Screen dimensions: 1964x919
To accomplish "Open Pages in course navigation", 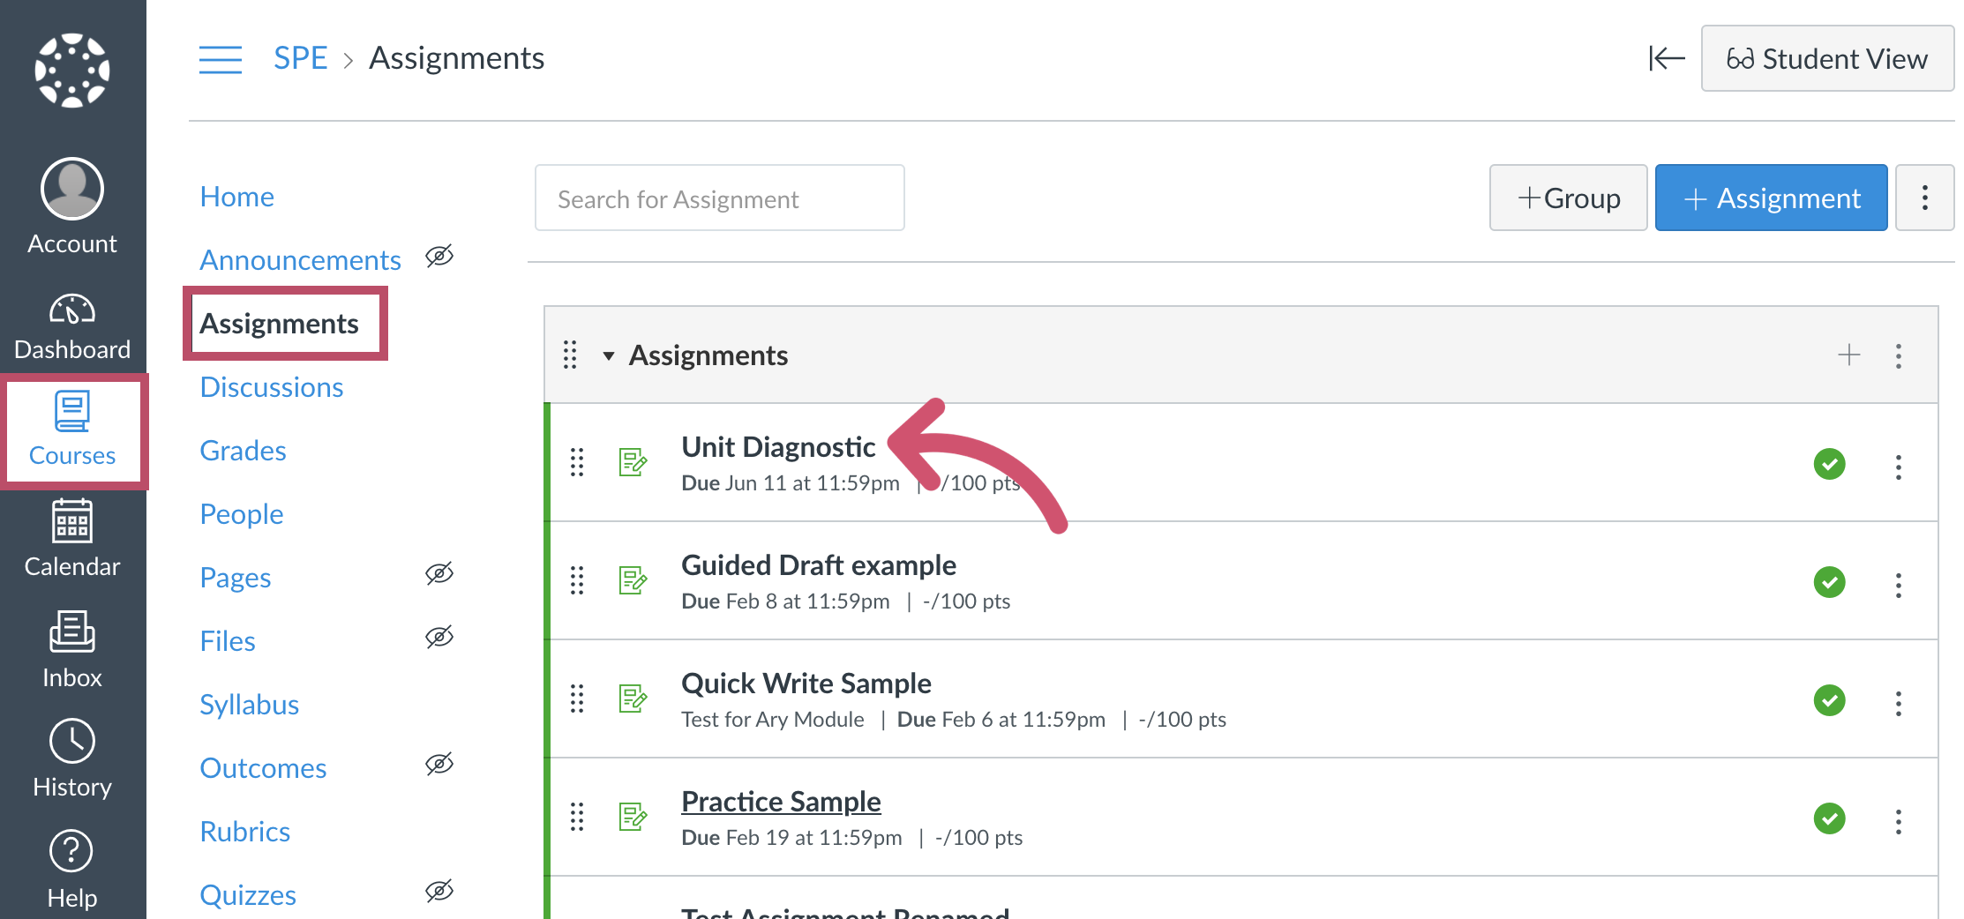I will tap(235, 578).
